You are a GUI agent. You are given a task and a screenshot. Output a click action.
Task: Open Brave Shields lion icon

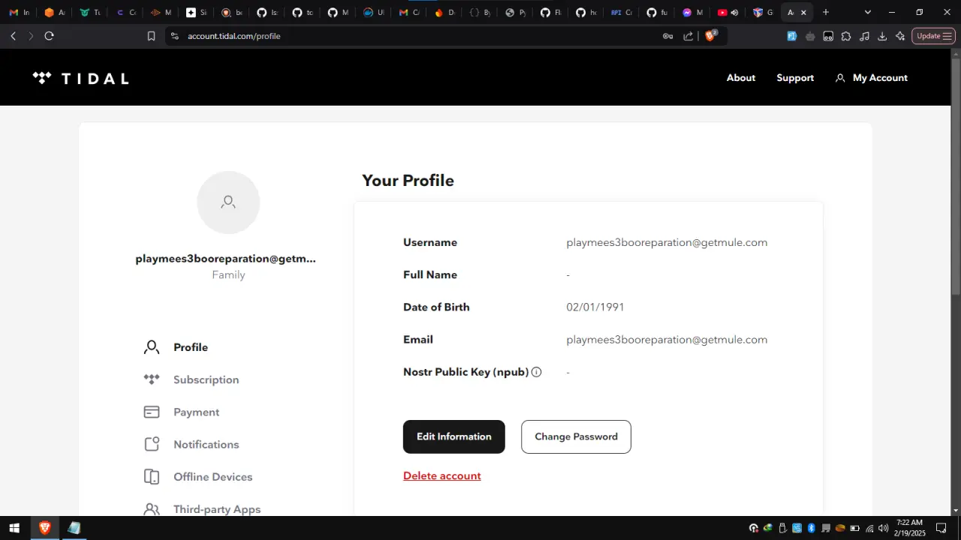tap(710, 36)
